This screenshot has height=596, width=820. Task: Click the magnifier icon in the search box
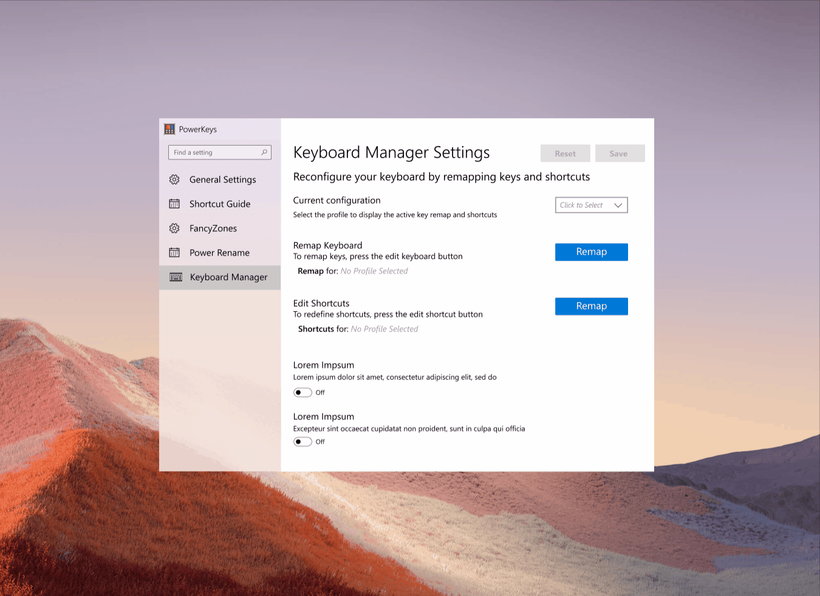[264, 152]
